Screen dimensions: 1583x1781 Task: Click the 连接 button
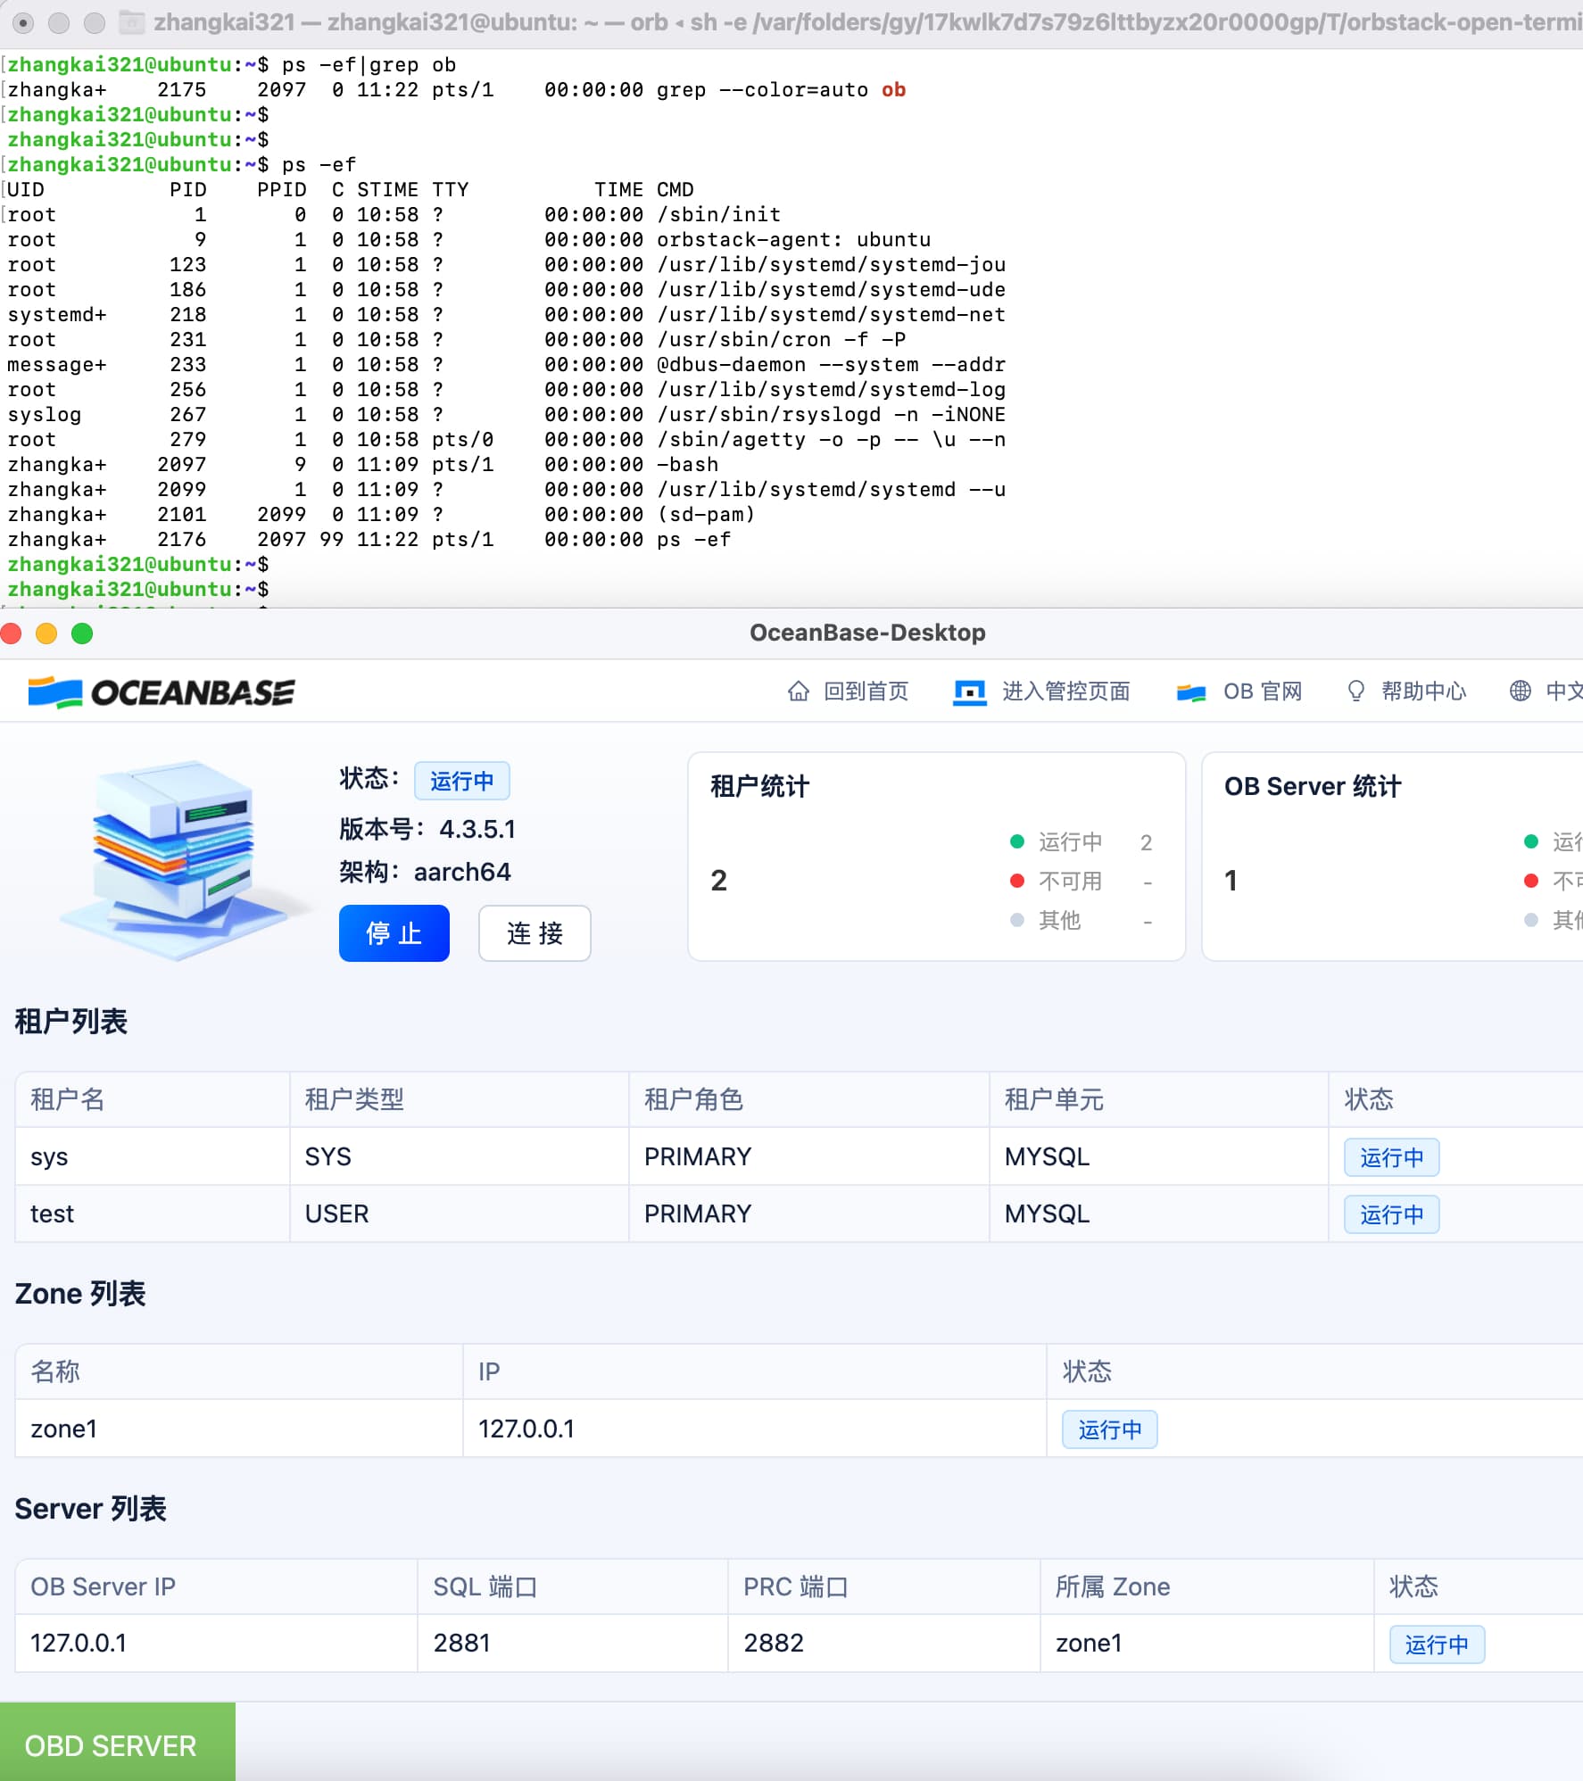(x=535, y=933)
